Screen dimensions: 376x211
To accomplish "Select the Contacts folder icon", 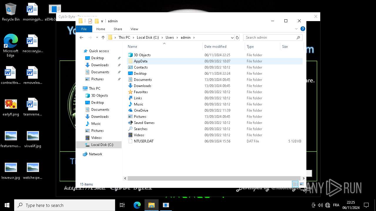I will (x=130, y=67).
